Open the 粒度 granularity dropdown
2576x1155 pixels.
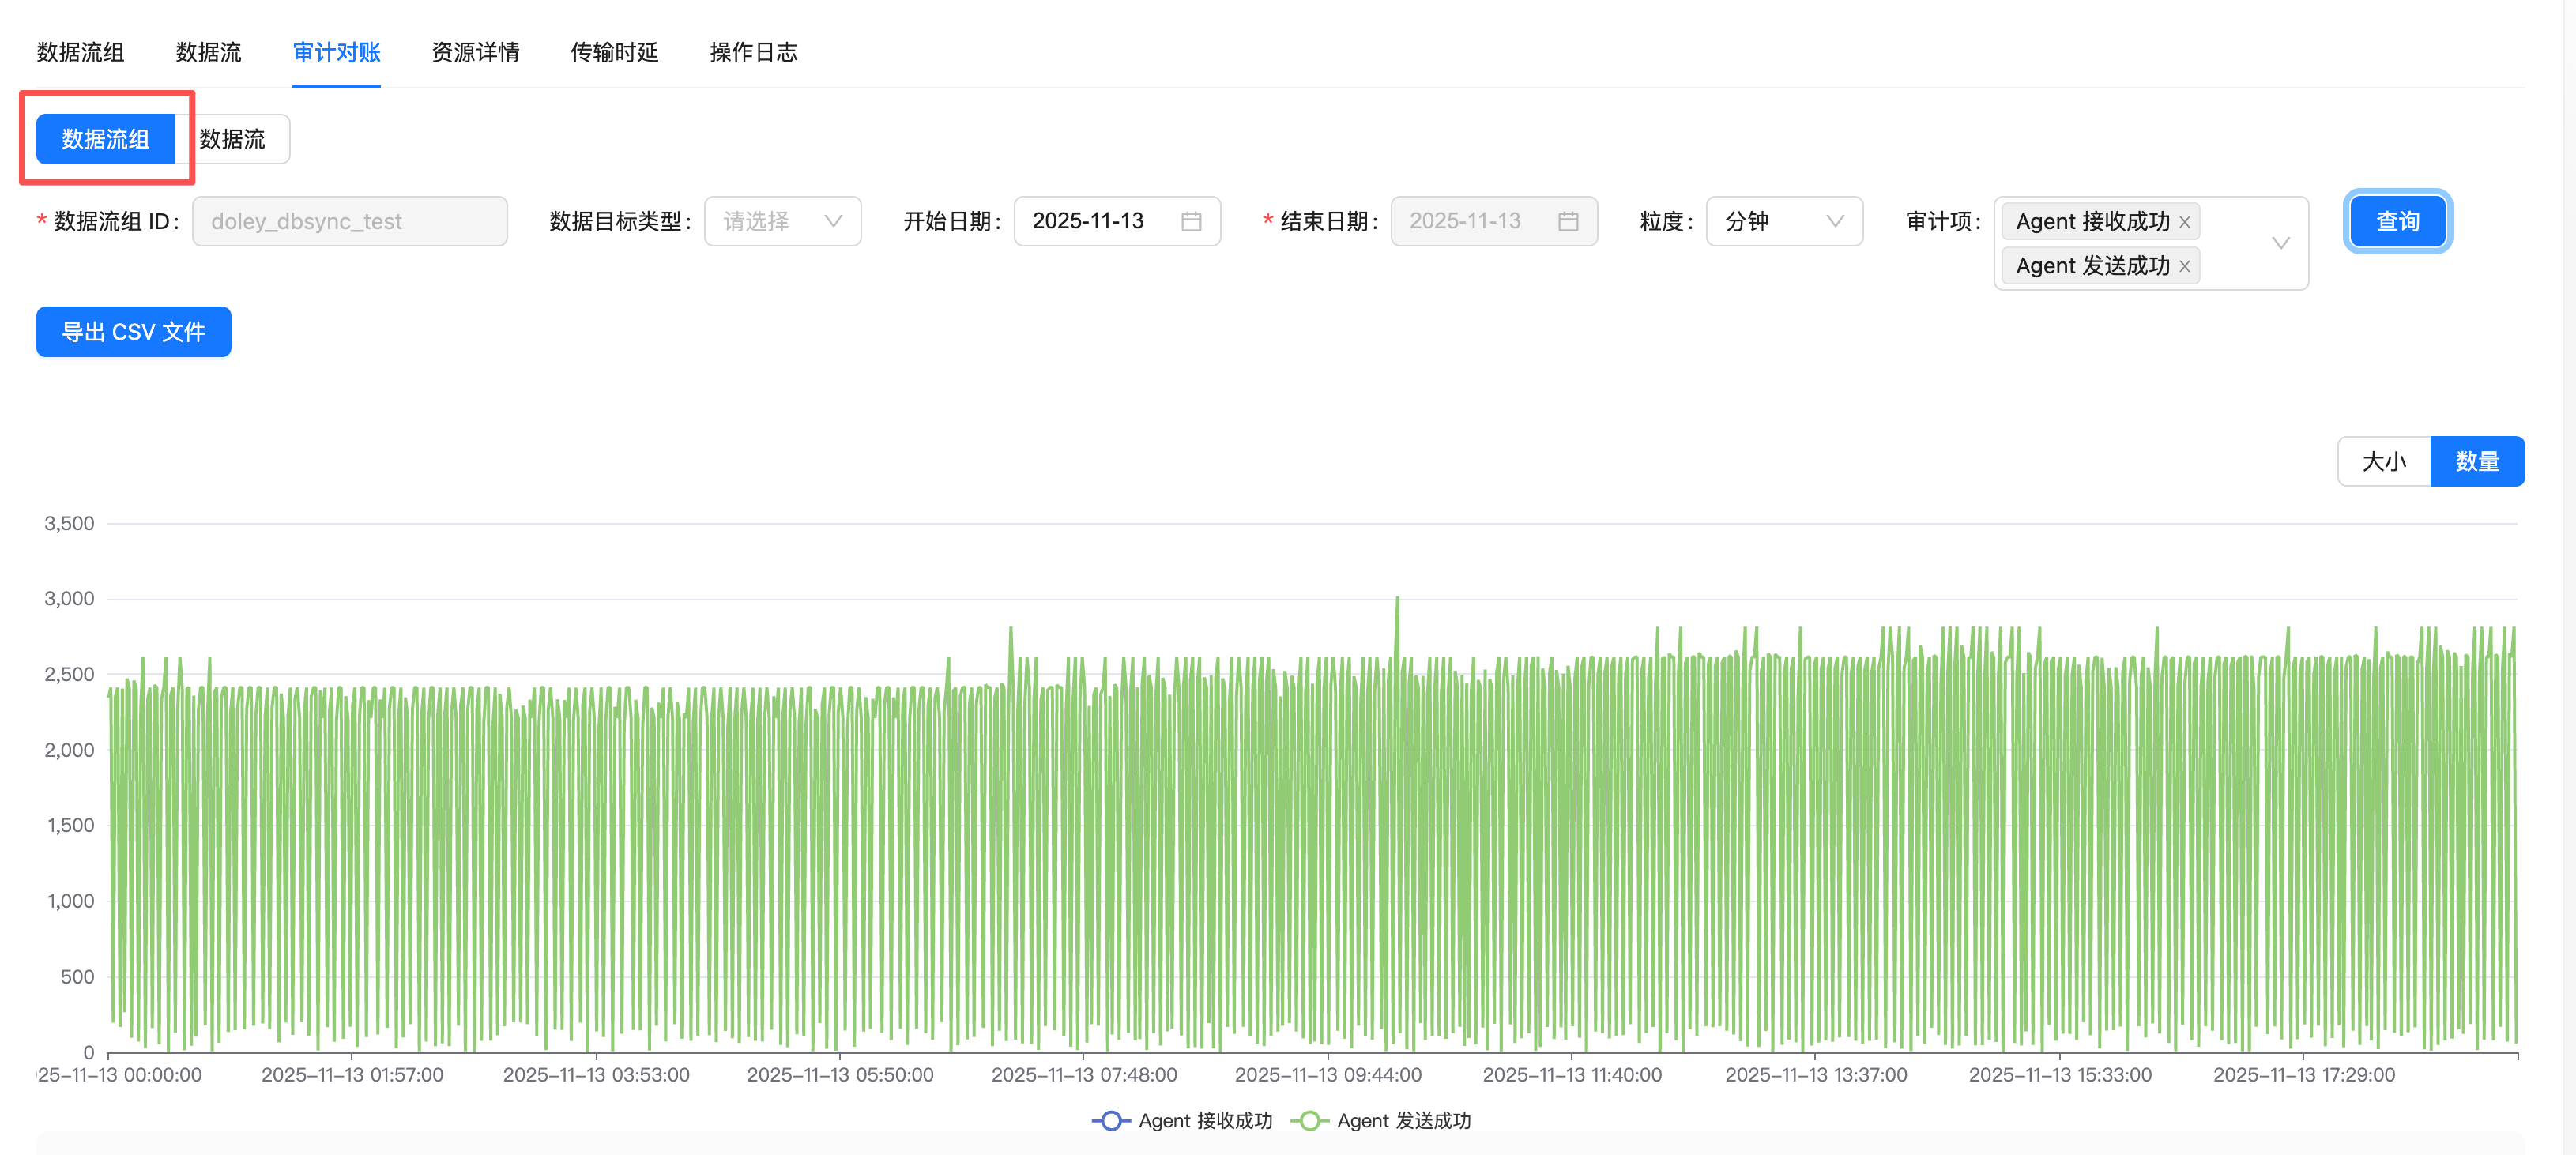coord(1783,221)
